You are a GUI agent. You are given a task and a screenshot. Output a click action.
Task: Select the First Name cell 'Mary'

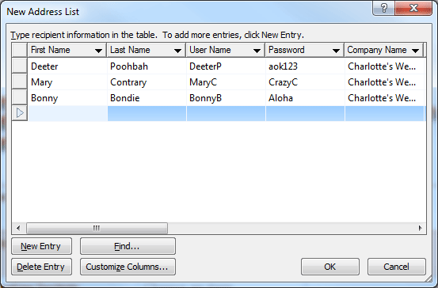point(67,82)
